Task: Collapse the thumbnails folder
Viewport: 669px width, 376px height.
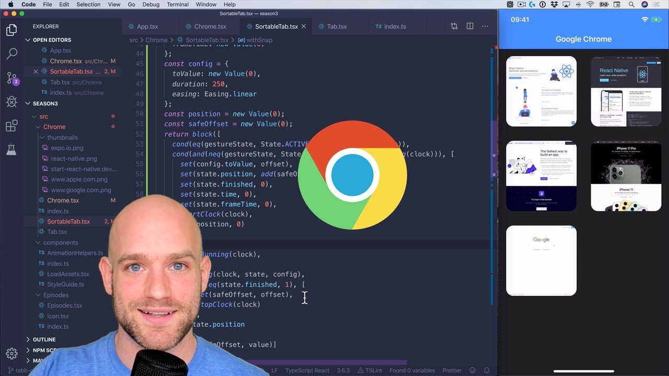Action: coord(73,137)
